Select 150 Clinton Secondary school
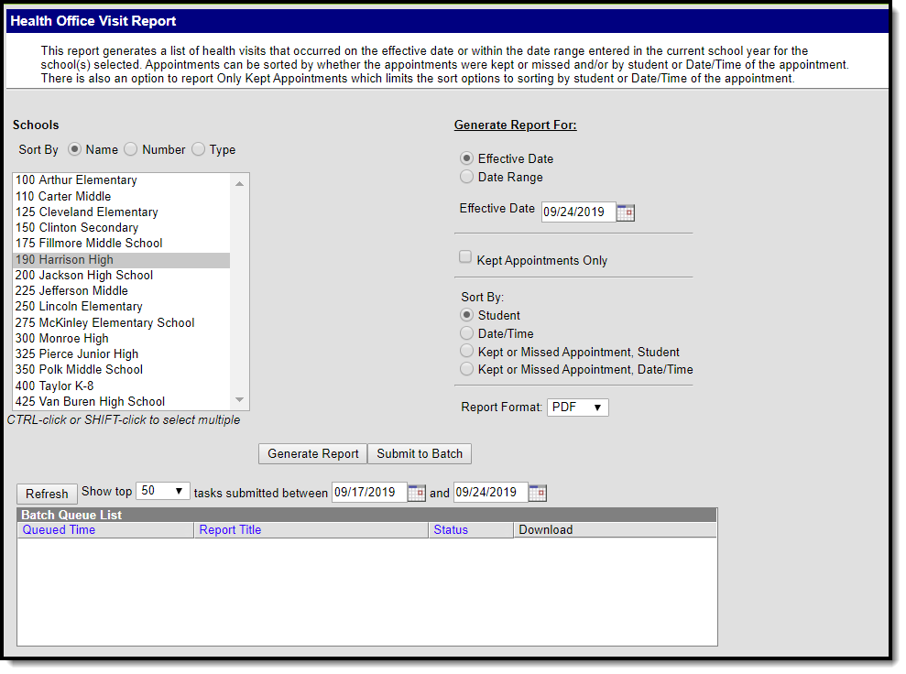The image size is (906, 674). (121, 227)
